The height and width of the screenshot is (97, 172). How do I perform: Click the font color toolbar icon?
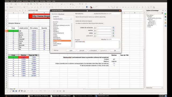[91, 7]
